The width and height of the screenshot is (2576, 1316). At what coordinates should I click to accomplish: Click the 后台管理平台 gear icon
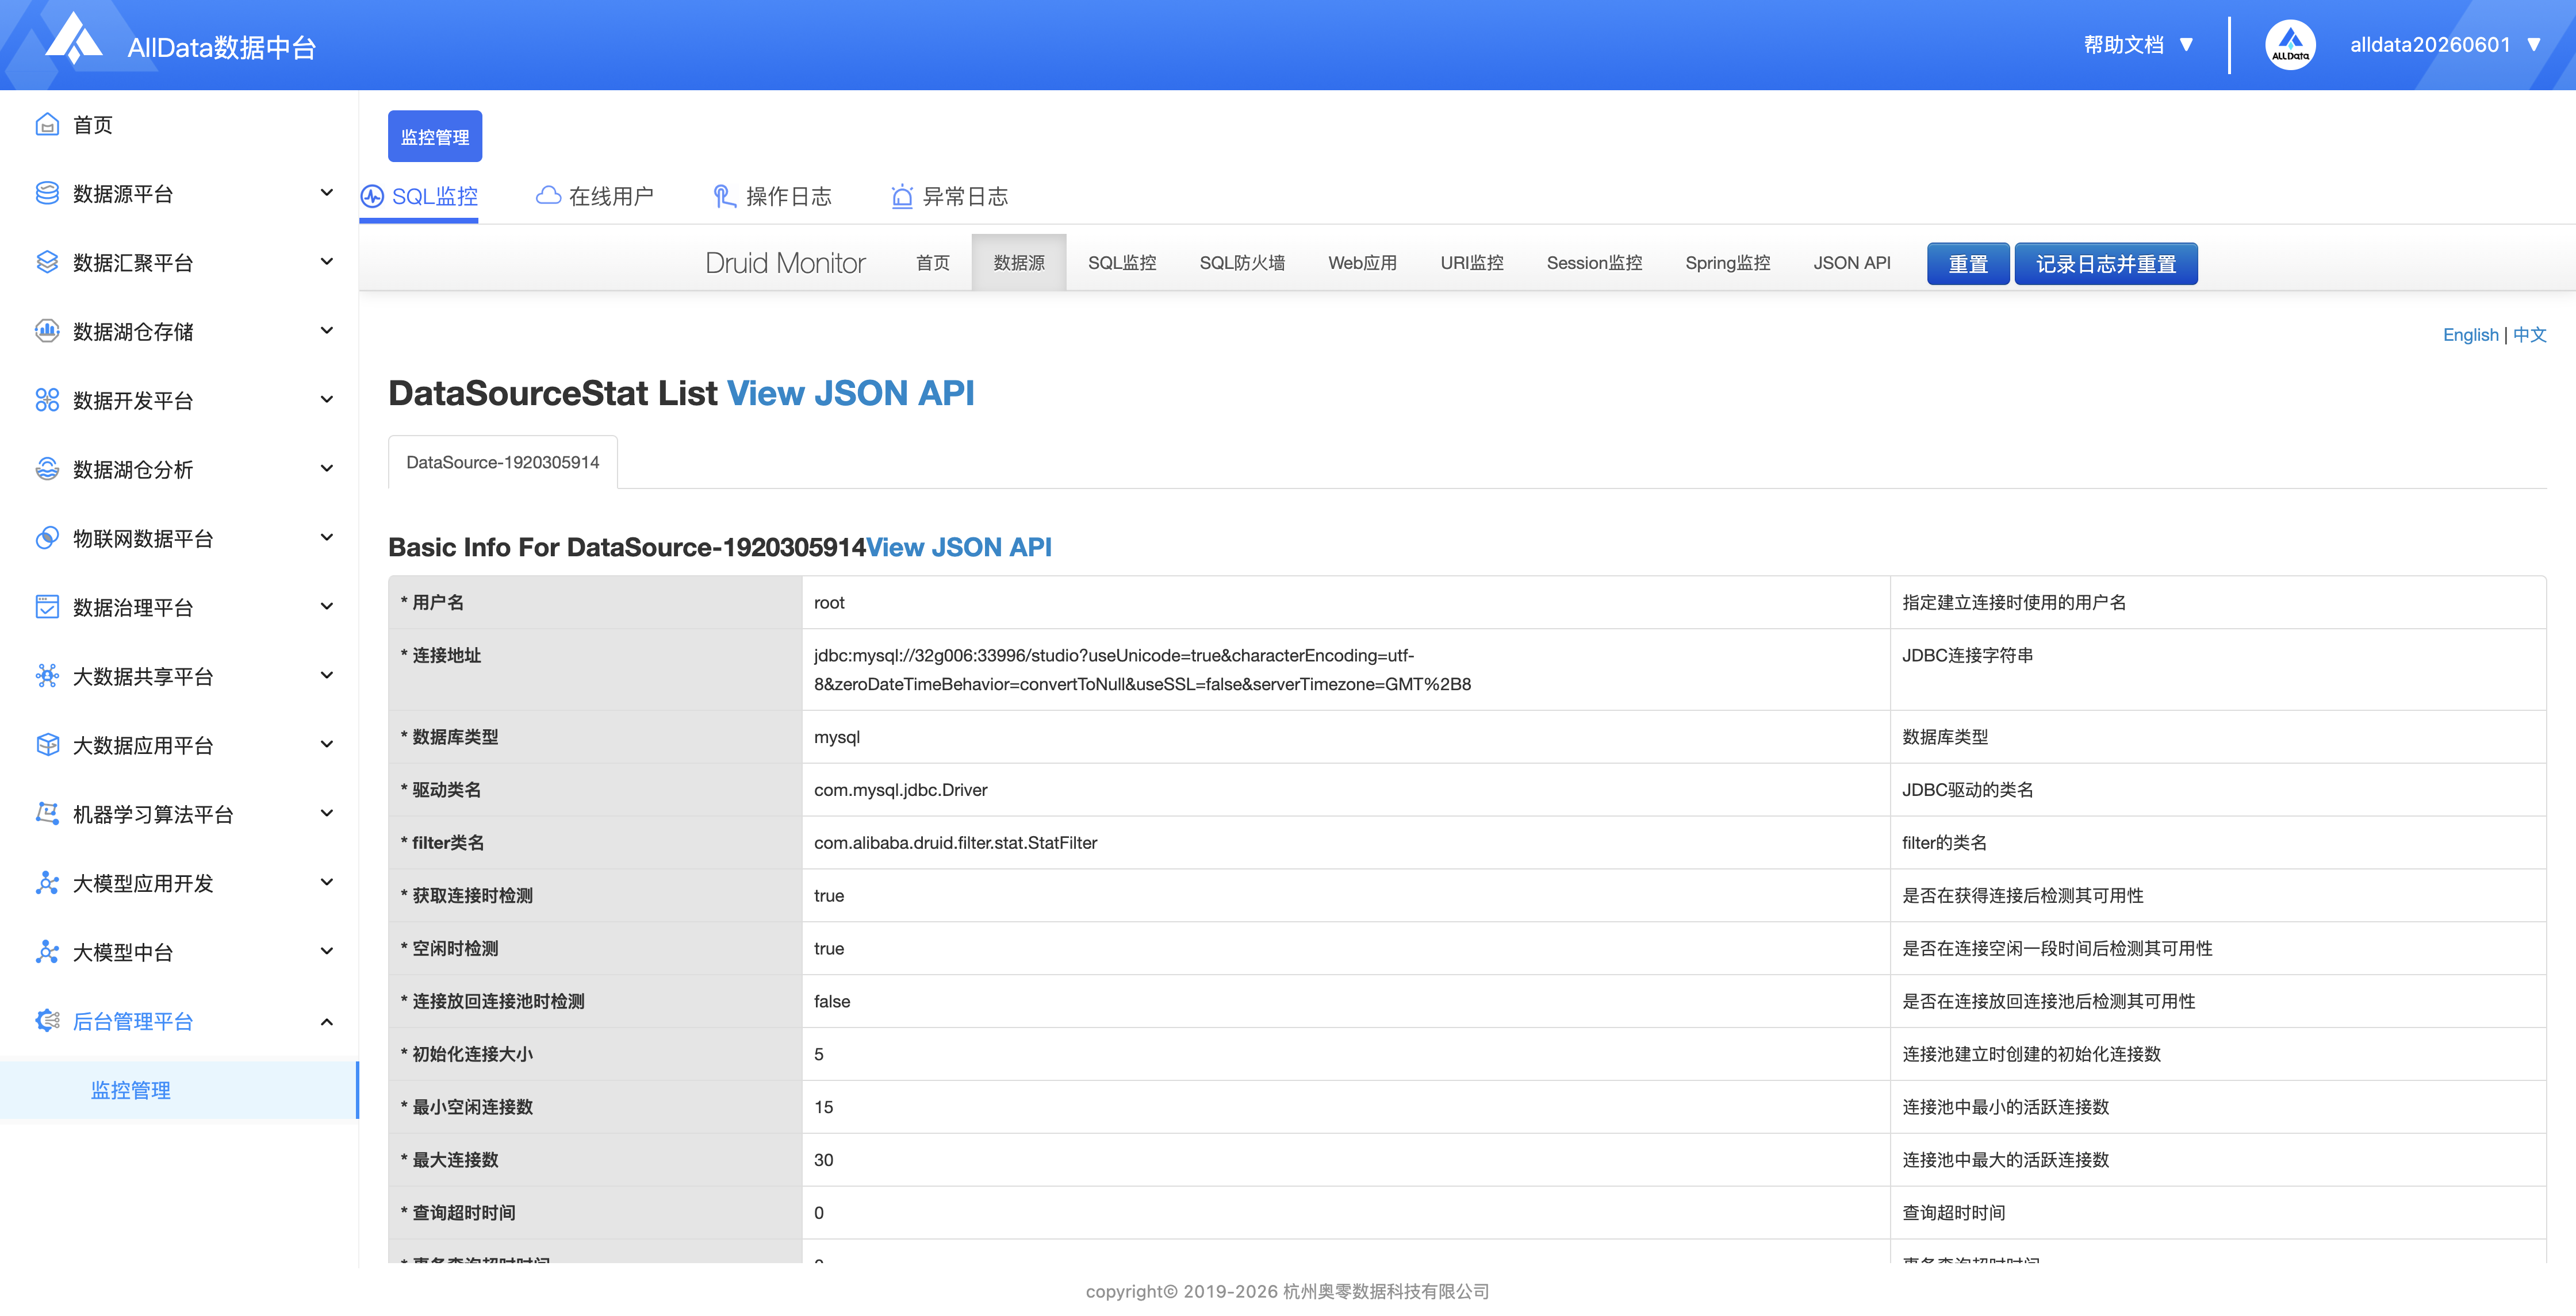click(x=47, y=1021)
